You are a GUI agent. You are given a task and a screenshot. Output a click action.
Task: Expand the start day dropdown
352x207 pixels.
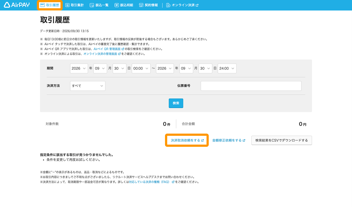click(119, 68)
